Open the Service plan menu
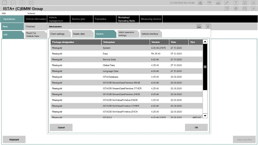The width and height of the screenshot is (258, 145). tap(82, 19)
